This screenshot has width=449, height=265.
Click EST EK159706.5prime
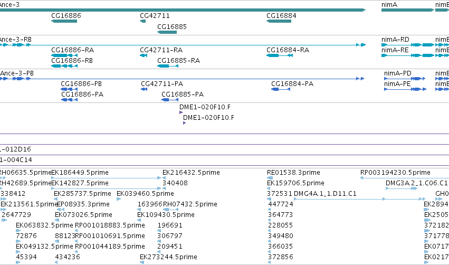tap(269, 188)
